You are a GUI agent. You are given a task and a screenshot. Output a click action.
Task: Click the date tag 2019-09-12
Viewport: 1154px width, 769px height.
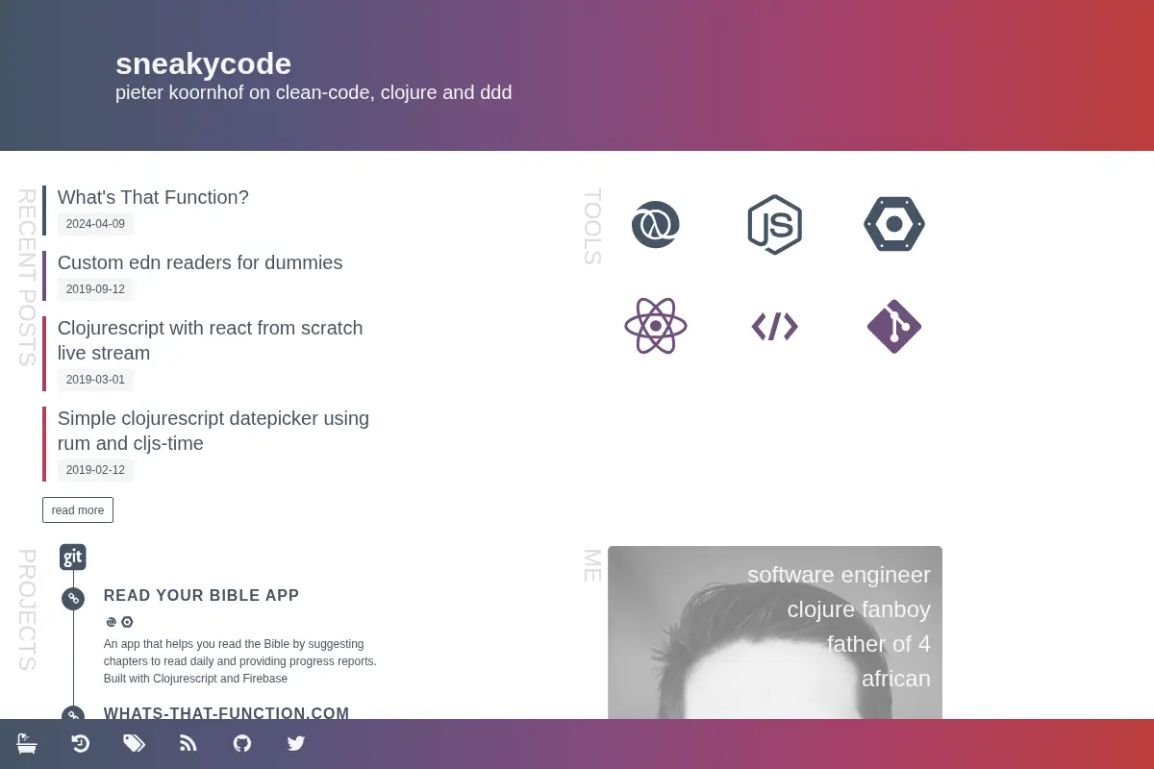95,289
